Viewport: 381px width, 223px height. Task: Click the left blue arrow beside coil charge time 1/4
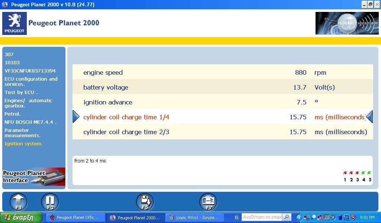(x=76, y=117)
